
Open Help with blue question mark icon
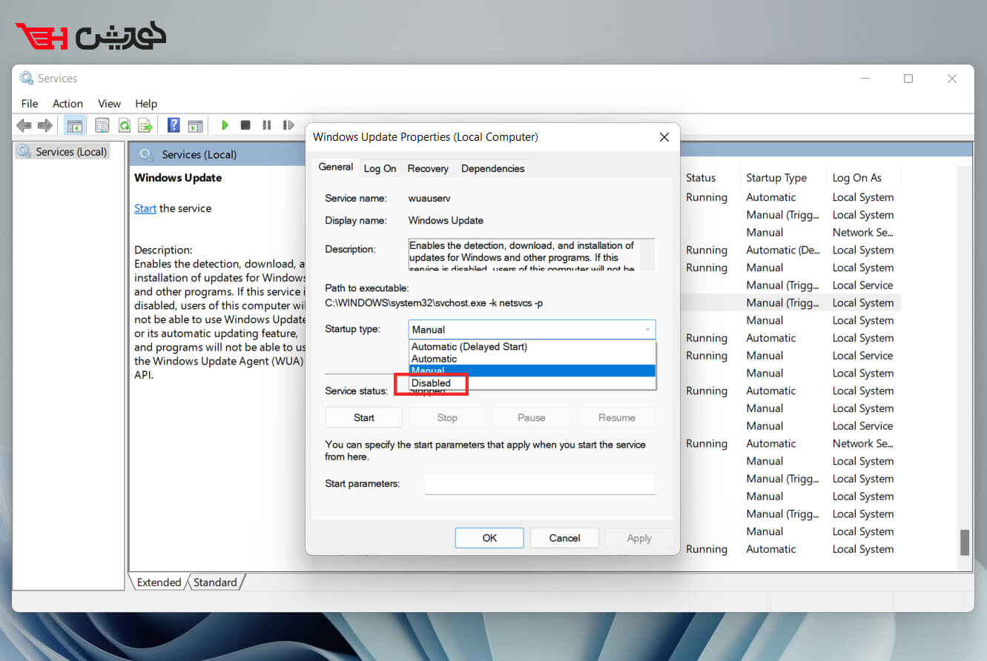click(174, 125)
